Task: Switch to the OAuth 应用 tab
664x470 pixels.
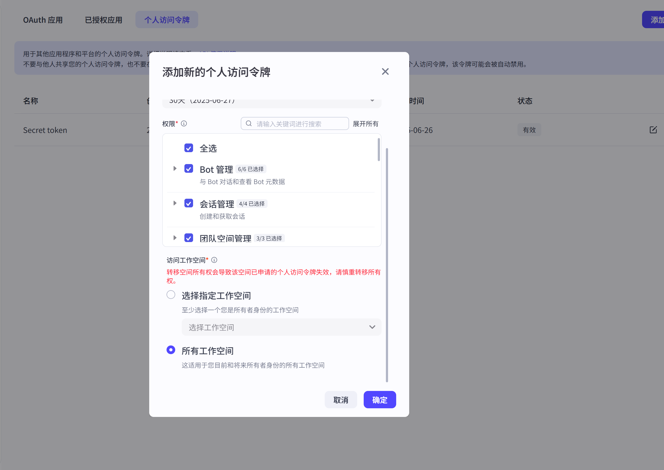Action: [43, 20]
